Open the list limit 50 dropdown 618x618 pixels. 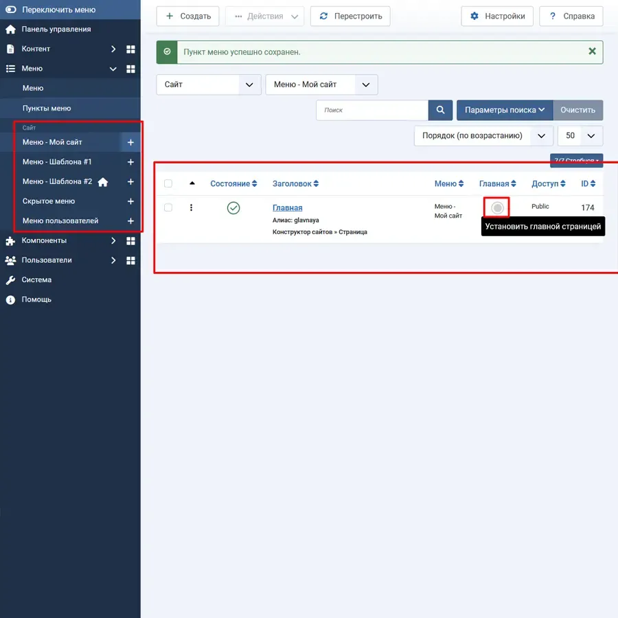580,136
